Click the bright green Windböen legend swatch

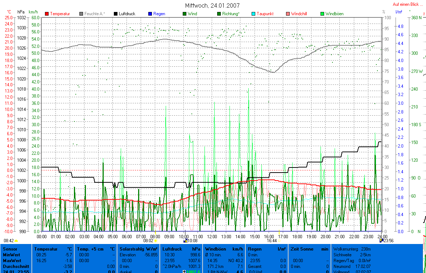[323, 14]
